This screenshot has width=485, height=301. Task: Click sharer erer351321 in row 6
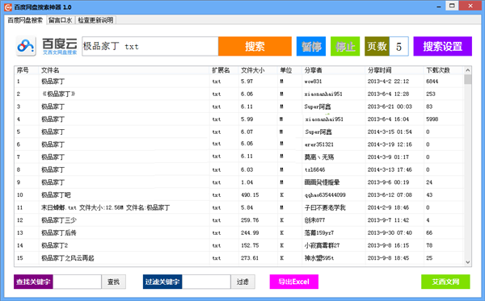[319, 144]
